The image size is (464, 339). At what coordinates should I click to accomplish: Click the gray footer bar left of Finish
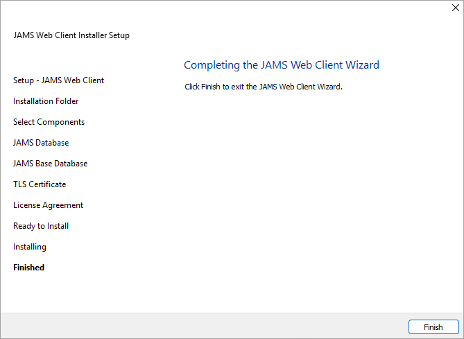tap(204, 326)
